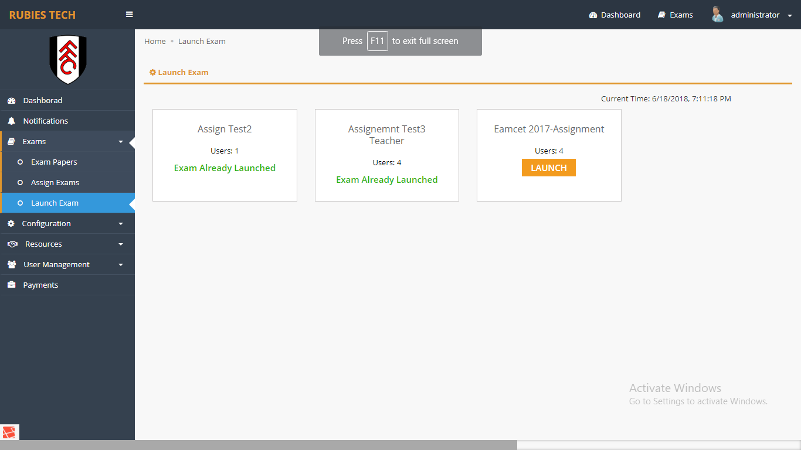Viewport: 801px width, 450px height.
Task: Open the Exams link in top bar
Action: coord(676,15)
